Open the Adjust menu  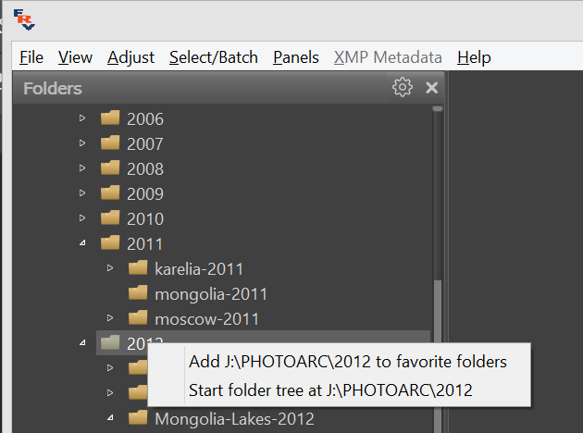click(130, 57)
